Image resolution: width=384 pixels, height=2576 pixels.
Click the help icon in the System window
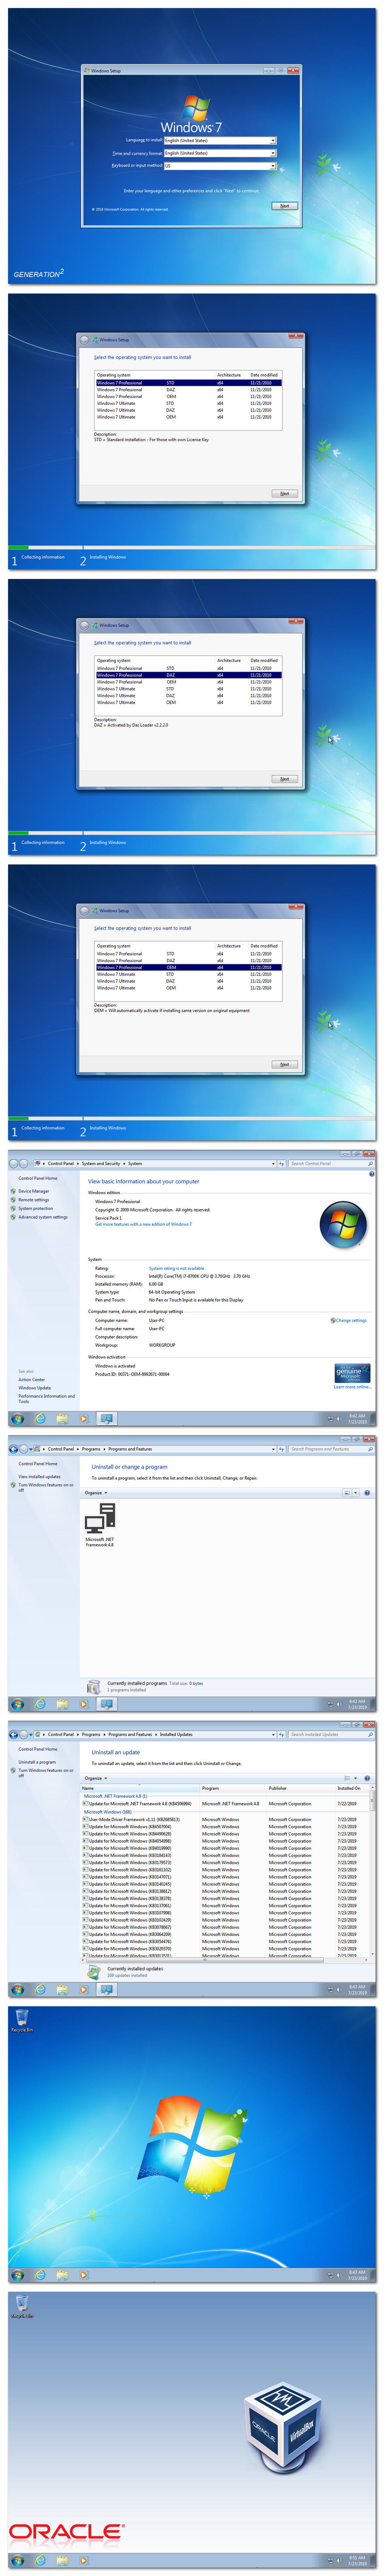point(371,1174)
